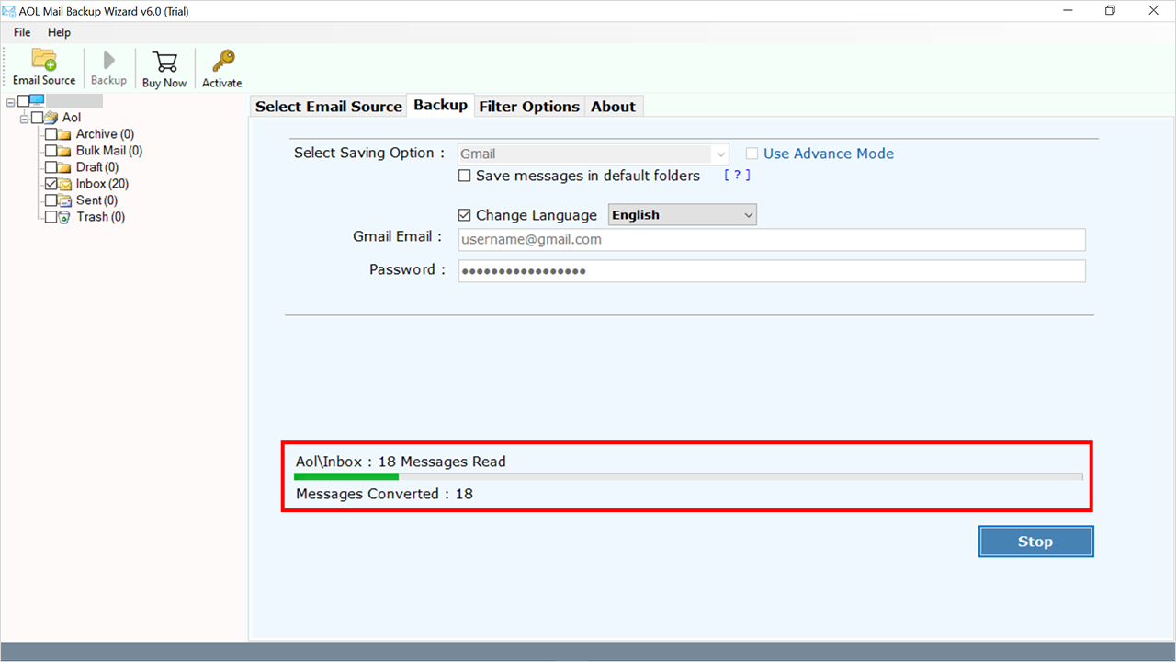Click the Inbox envelope folder icon

[x=64, y=184]
